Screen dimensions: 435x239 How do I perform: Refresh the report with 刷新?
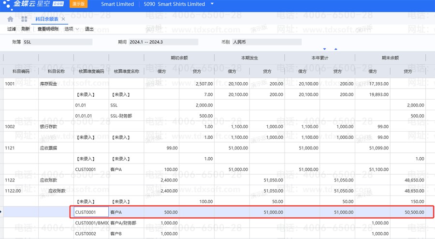coord(26,29)
